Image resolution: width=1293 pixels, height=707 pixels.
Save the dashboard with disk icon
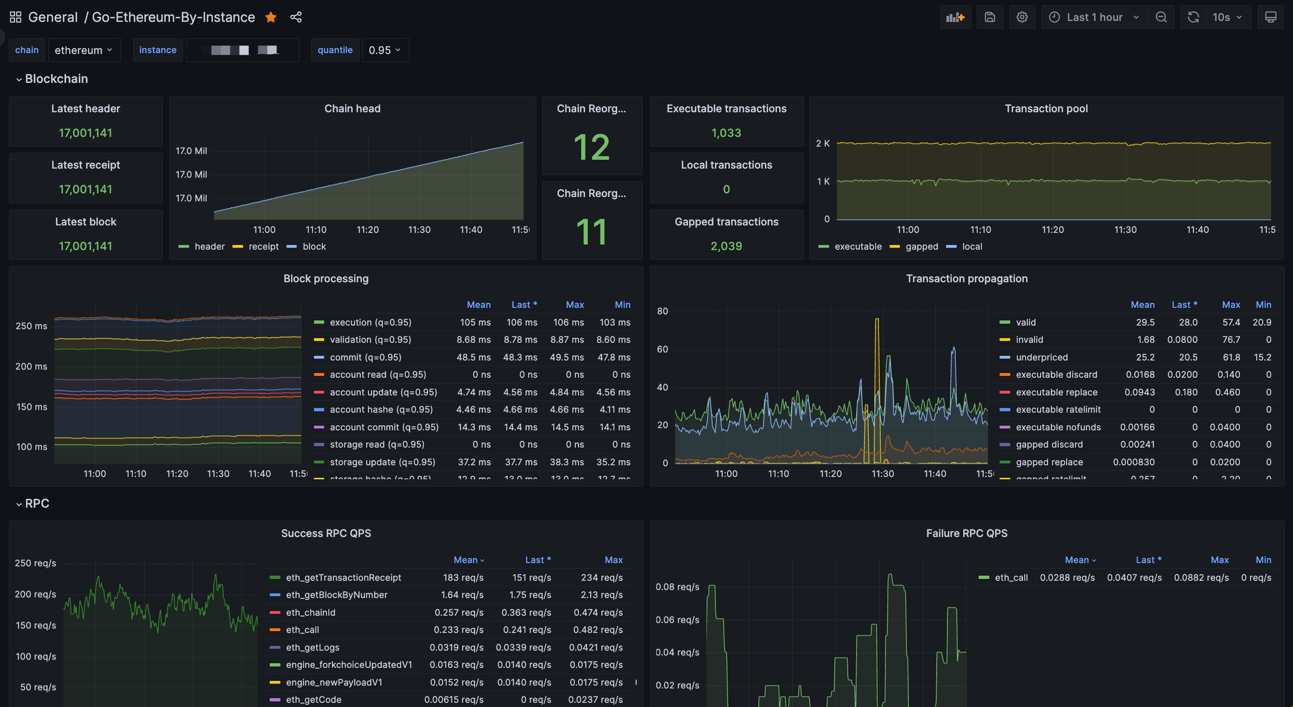click(x=989, y=17)
